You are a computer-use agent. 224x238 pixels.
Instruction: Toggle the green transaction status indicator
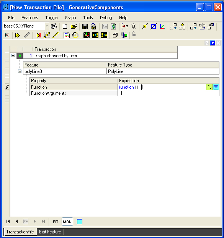[x=20, y=56]
